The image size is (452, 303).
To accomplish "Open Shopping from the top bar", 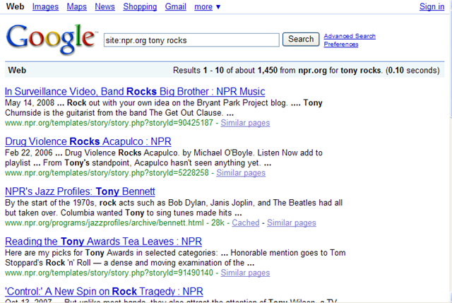I will 140,6.
